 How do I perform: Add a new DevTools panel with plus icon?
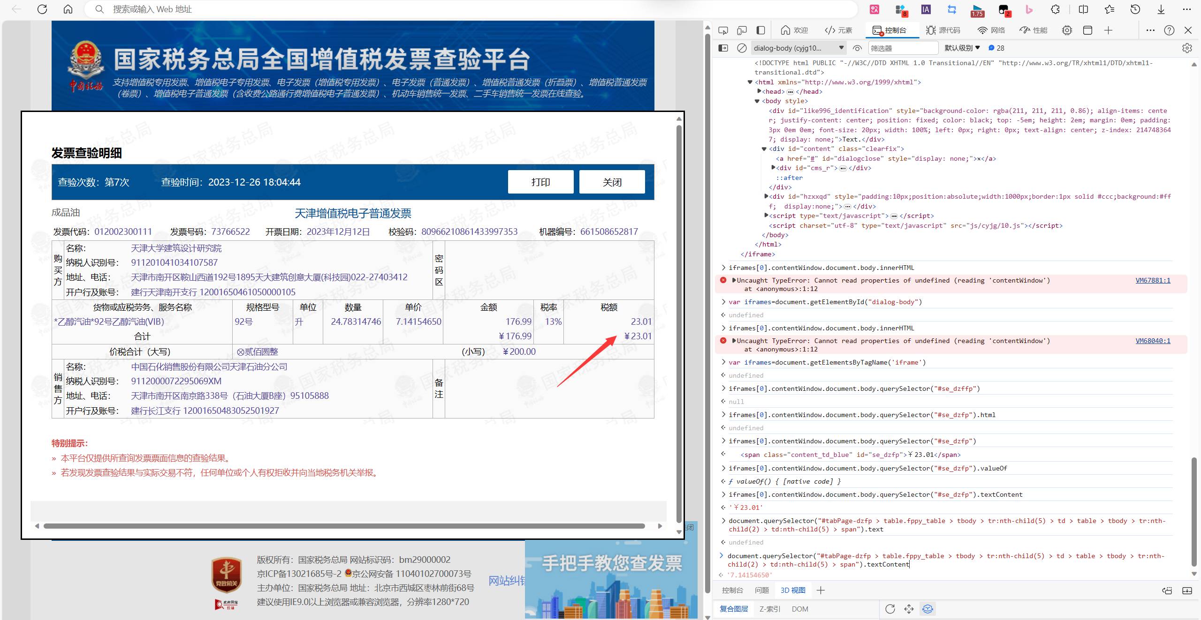(x=1108, y=30)
